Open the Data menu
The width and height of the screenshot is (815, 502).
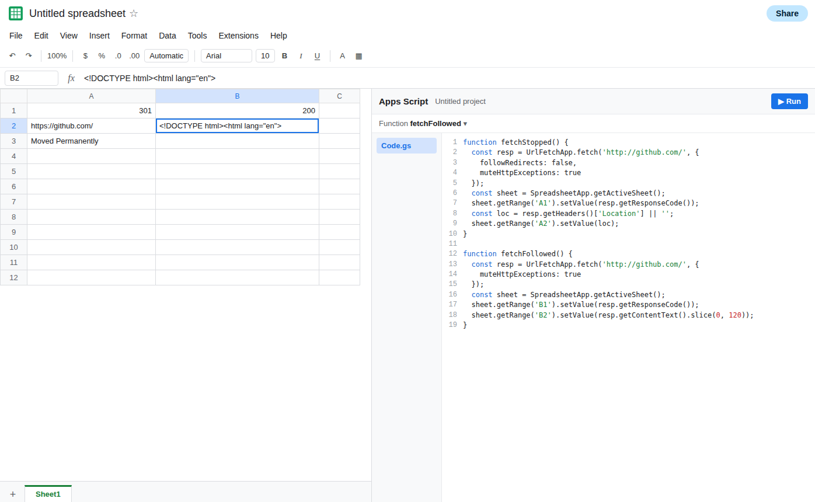pos(168,36)
